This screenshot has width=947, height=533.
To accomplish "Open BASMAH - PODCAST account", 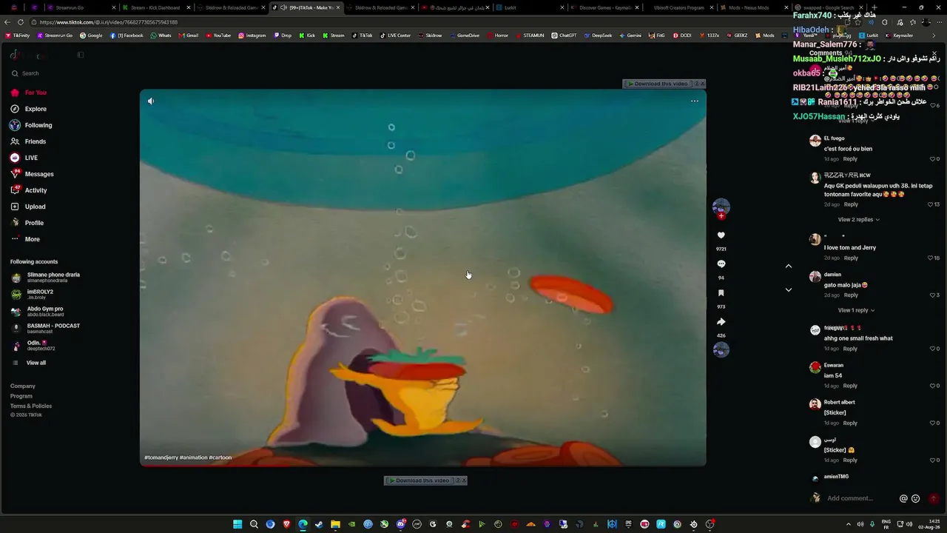I will click(x=46, y=329).
